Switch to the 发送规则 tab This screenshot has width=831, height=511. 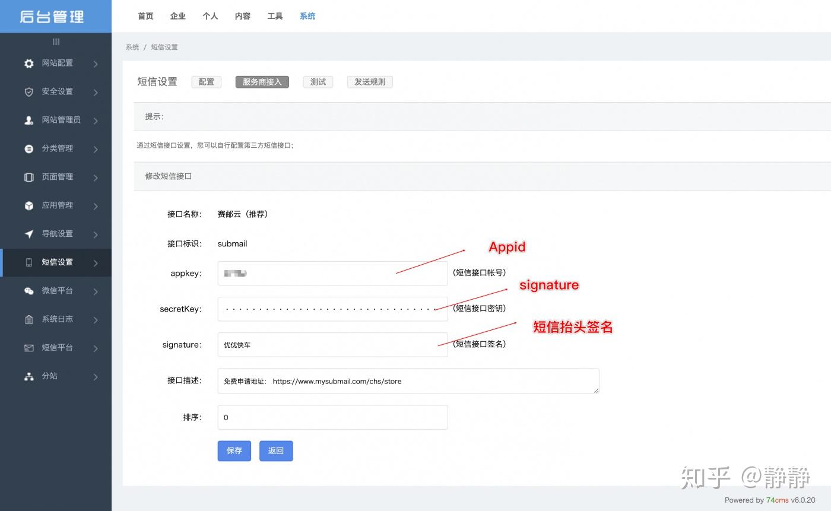[370, 82]
